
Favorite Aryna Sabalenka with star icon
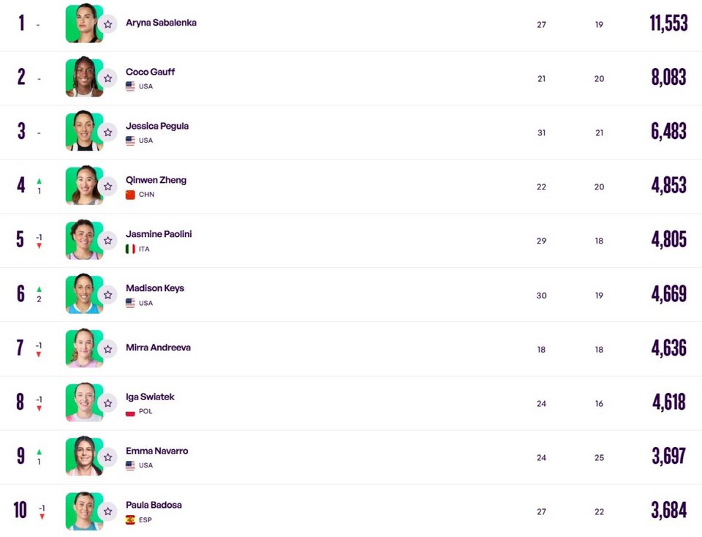tap(108, 24)
